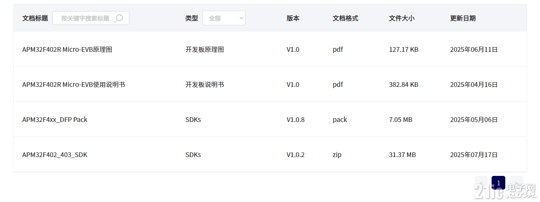Click V1.0 in 原理图 row
The height and width of the screenshot is (202, 540).
[293, 50]
